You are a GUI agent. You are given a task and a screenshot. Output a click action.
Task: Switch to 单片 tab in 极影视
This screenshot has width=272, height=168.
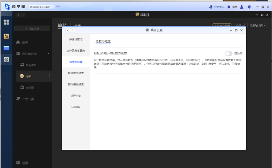click(x=62, y=25)
